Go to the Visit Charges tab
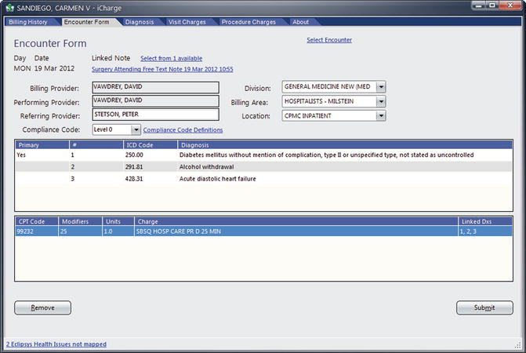This screenshot has height=353, width=526. point(187,22)
